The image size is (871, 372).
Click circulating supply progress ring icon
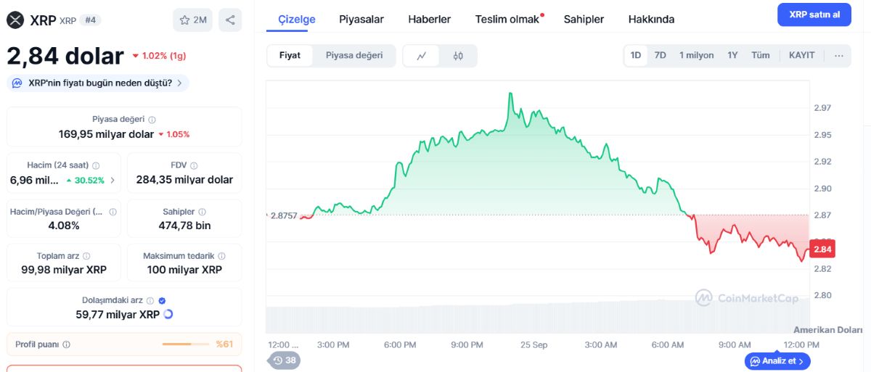168,315
